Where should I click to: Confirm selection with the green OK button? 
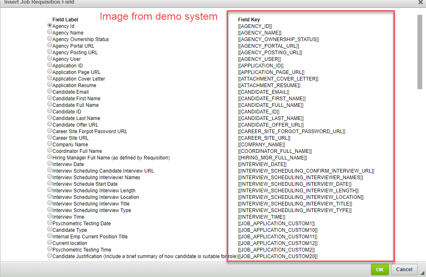(x=380, y=269)
